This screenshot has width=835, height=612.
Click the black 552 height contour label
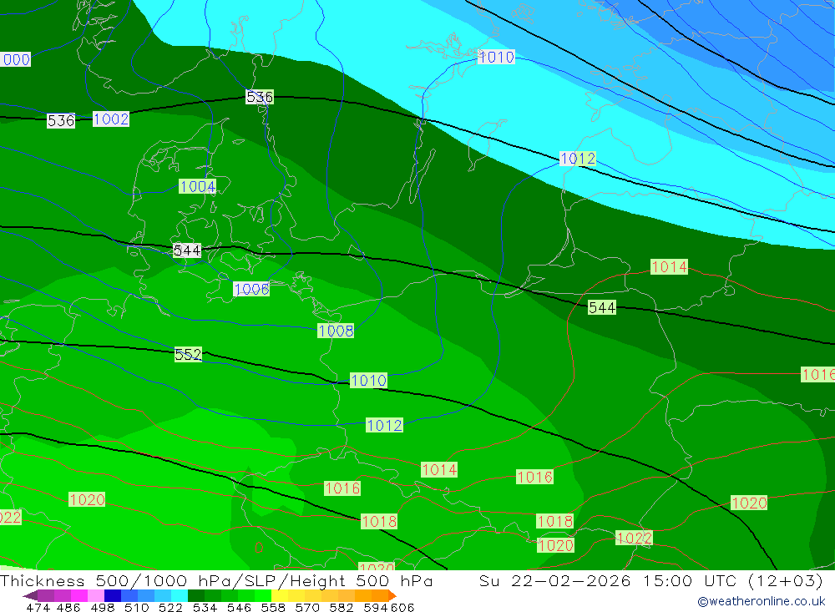coord(188,354)
